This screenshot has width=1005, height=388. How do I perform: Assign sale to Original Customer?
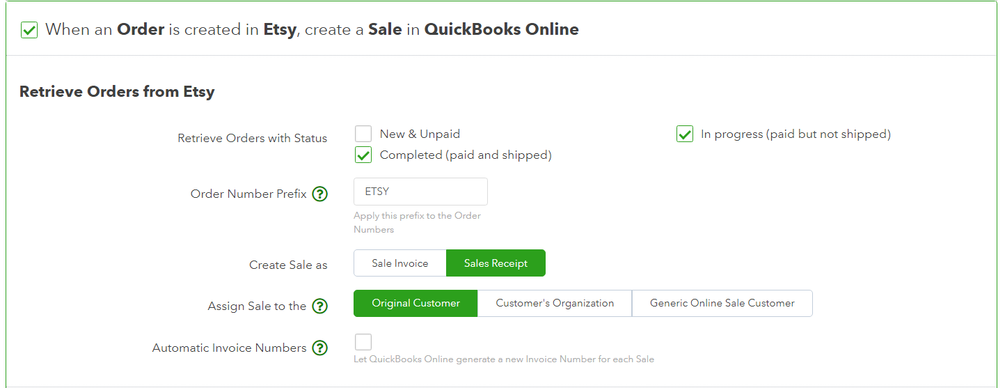(416, 303)
